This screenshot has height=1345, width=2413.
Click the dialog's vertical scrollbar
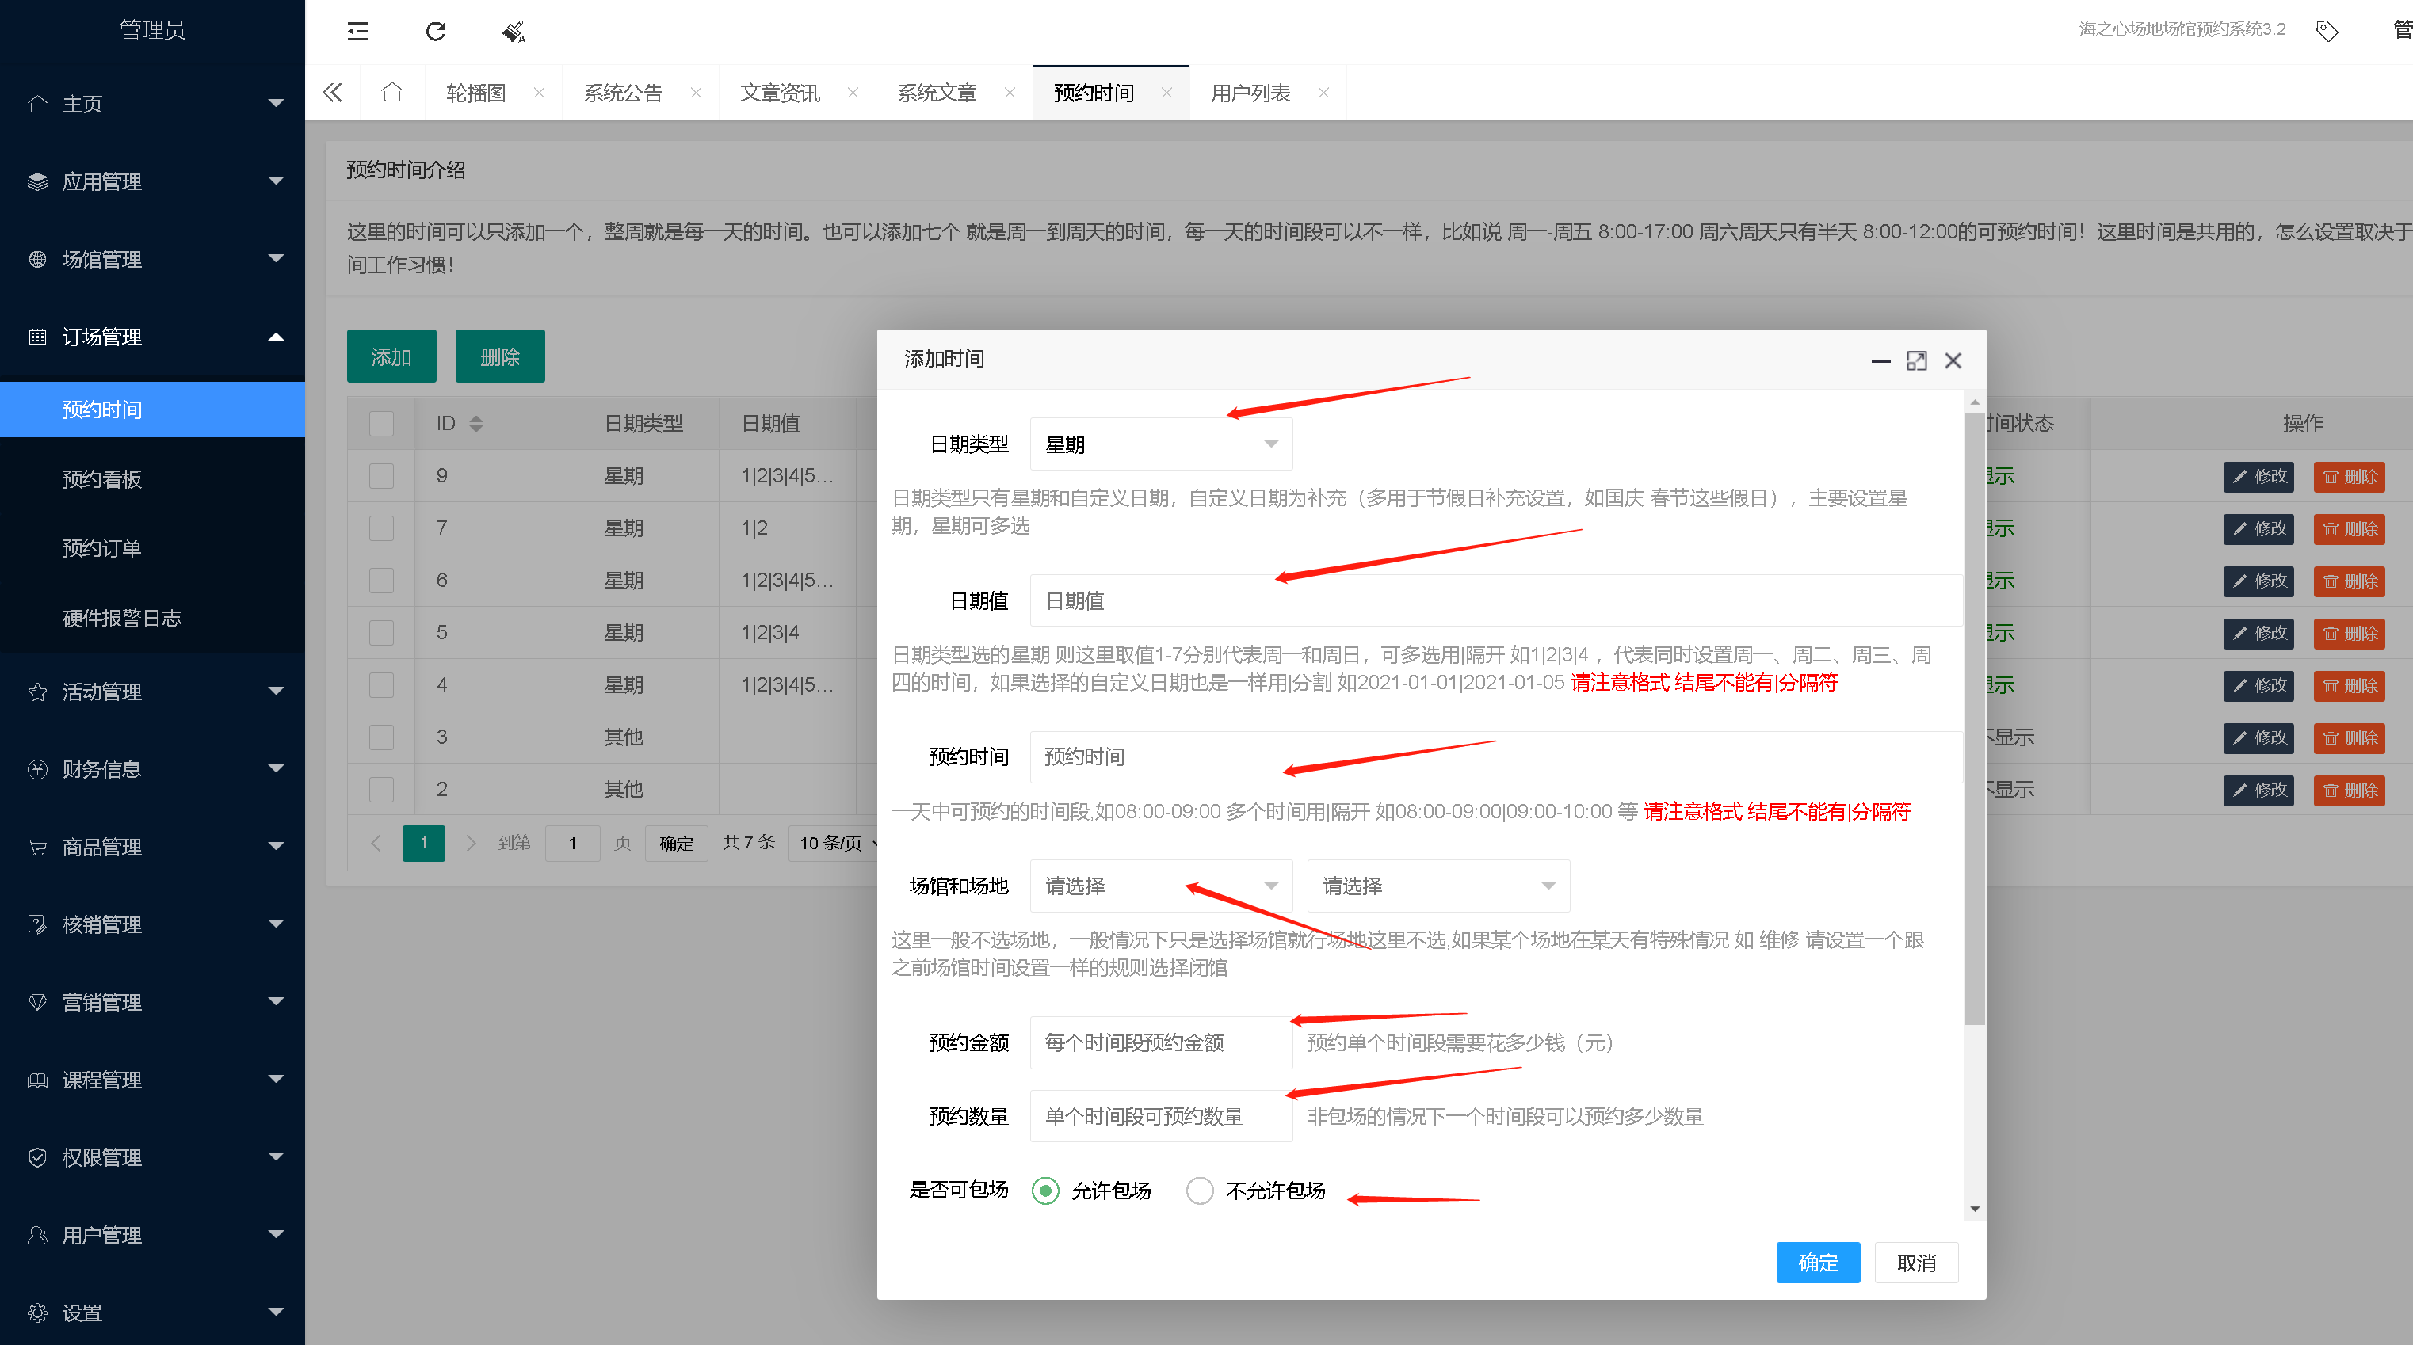(1975, 718)
